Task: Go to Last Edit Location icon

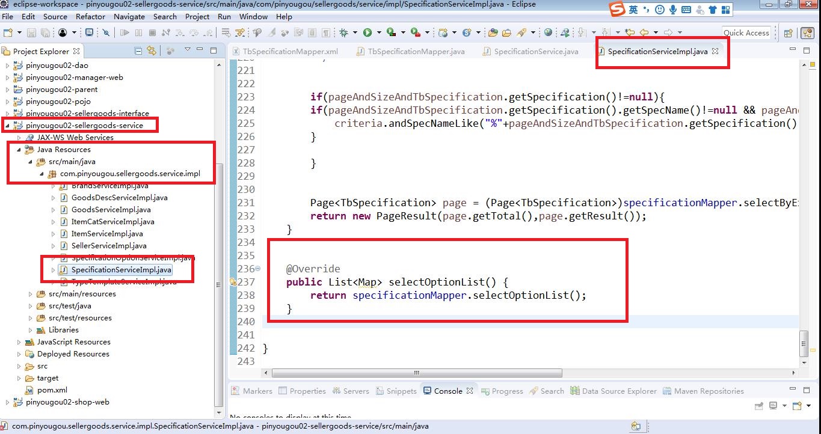Action: tap(630, 32)
